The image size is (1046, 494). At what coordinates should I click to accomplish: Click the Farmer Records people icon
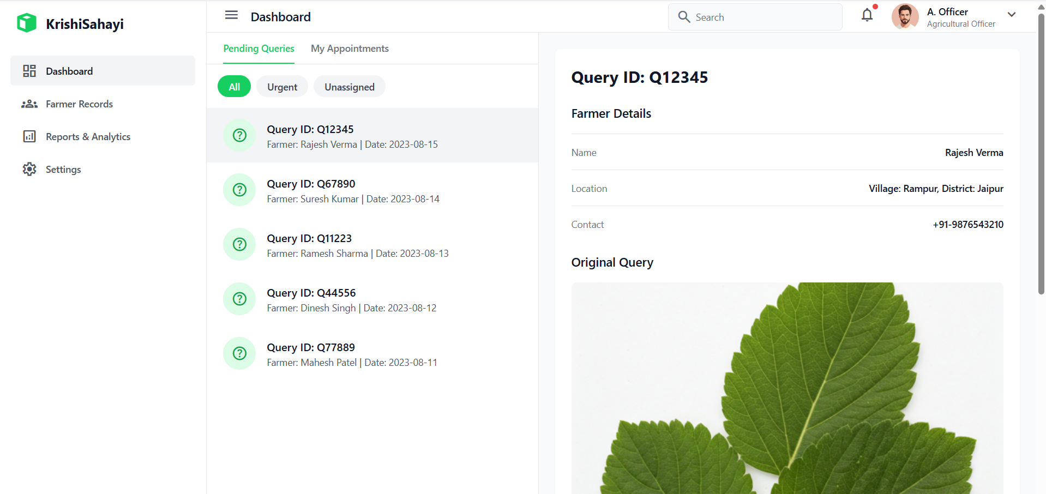click(29, 104)
